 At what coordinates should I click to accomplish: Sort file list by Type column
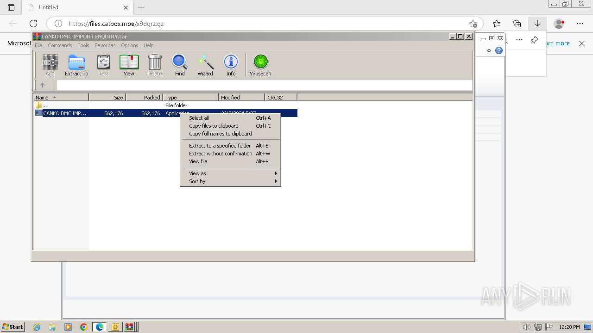(x=190, y=97)
